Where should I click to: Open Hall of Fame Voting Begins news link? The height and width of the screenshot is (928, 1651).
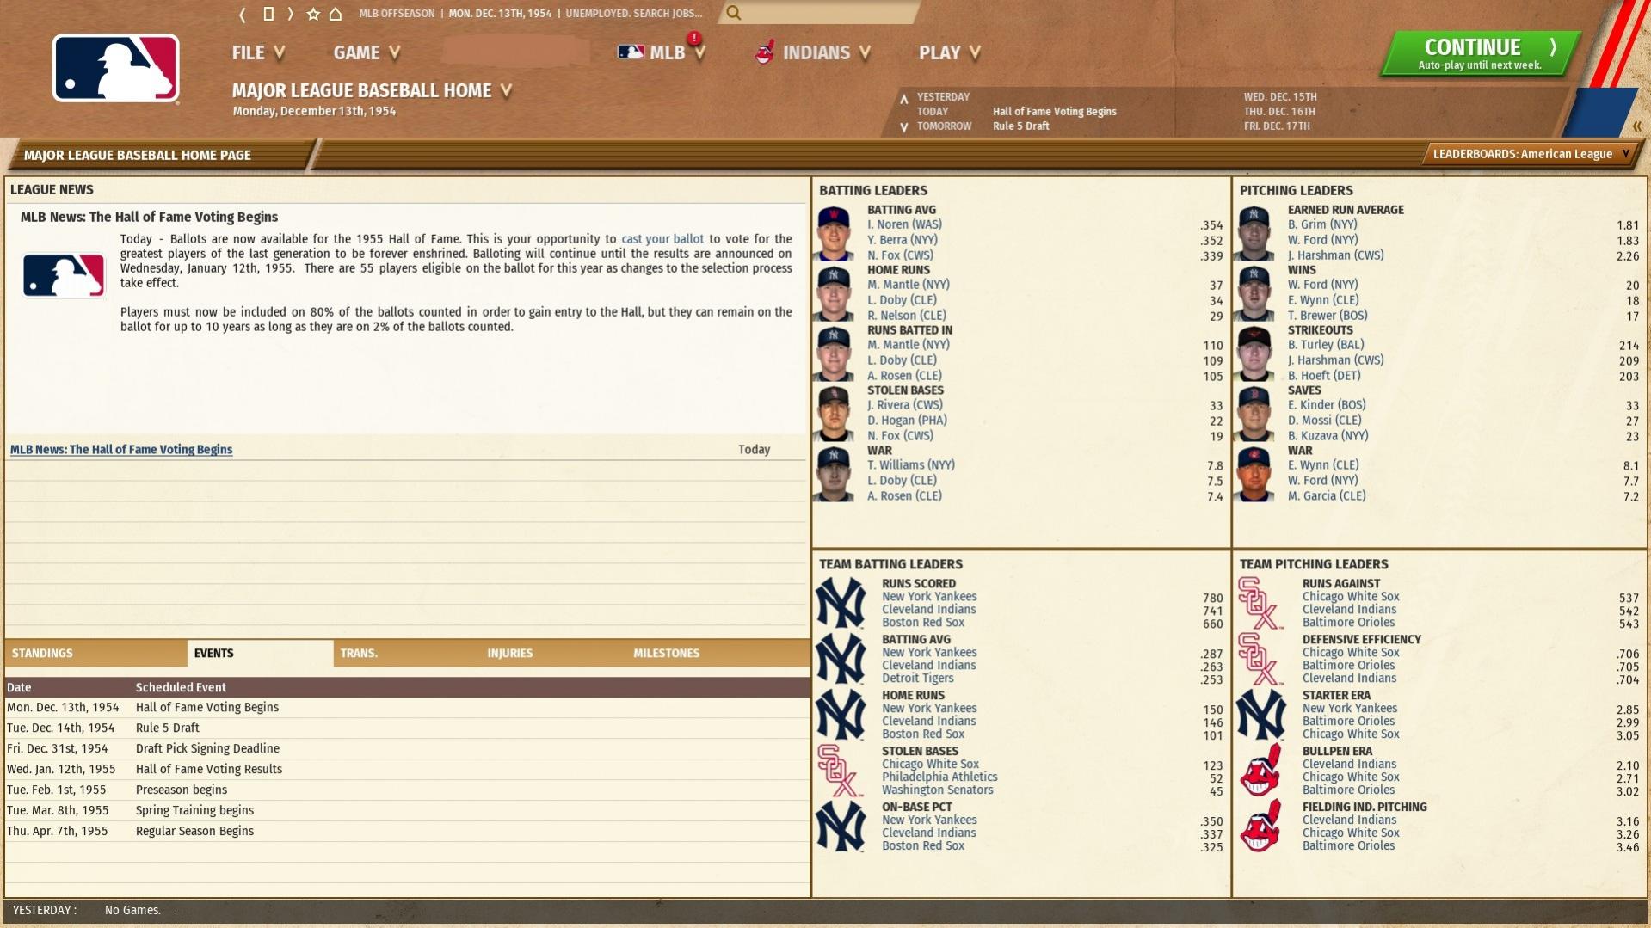pos(121,450)
